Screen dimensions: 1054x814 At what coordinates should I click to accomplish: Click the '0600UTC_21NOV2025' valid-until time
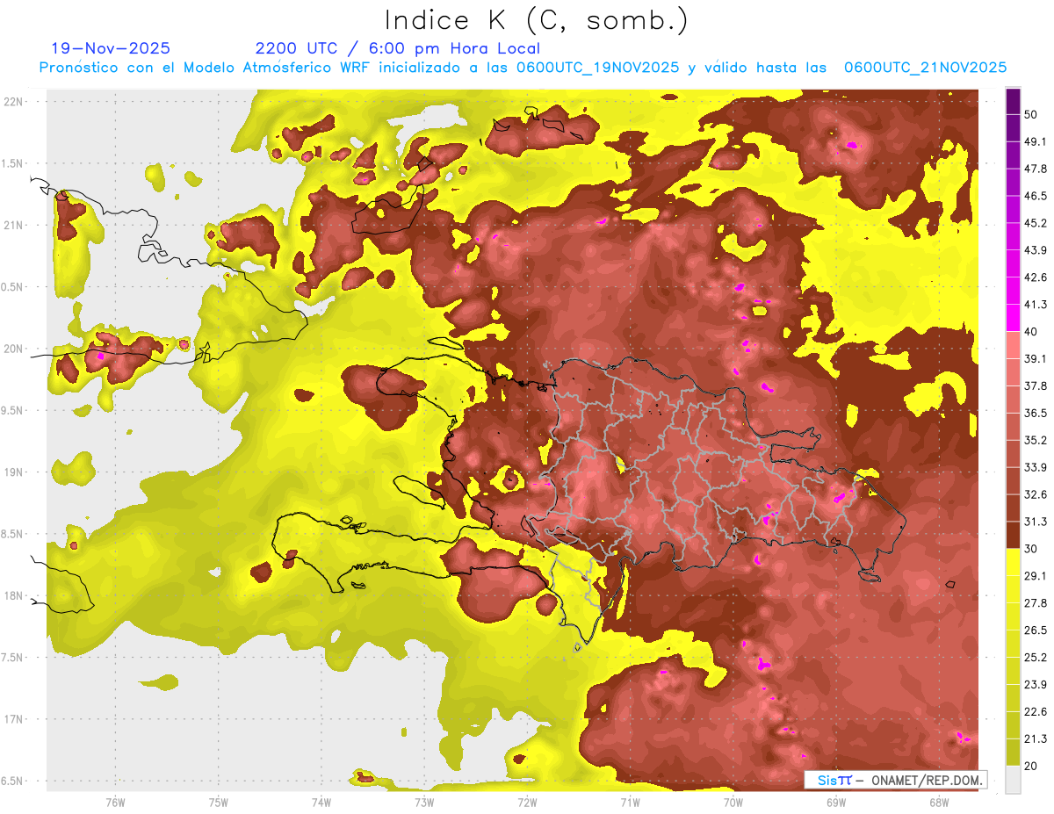click(x=925, y=68)
